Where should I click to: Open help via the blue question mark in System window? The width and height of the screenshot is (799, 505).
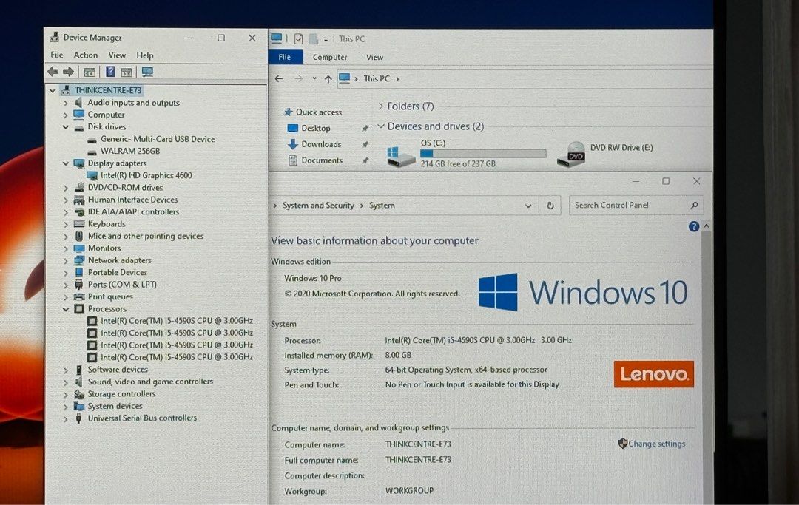point(693,226)
